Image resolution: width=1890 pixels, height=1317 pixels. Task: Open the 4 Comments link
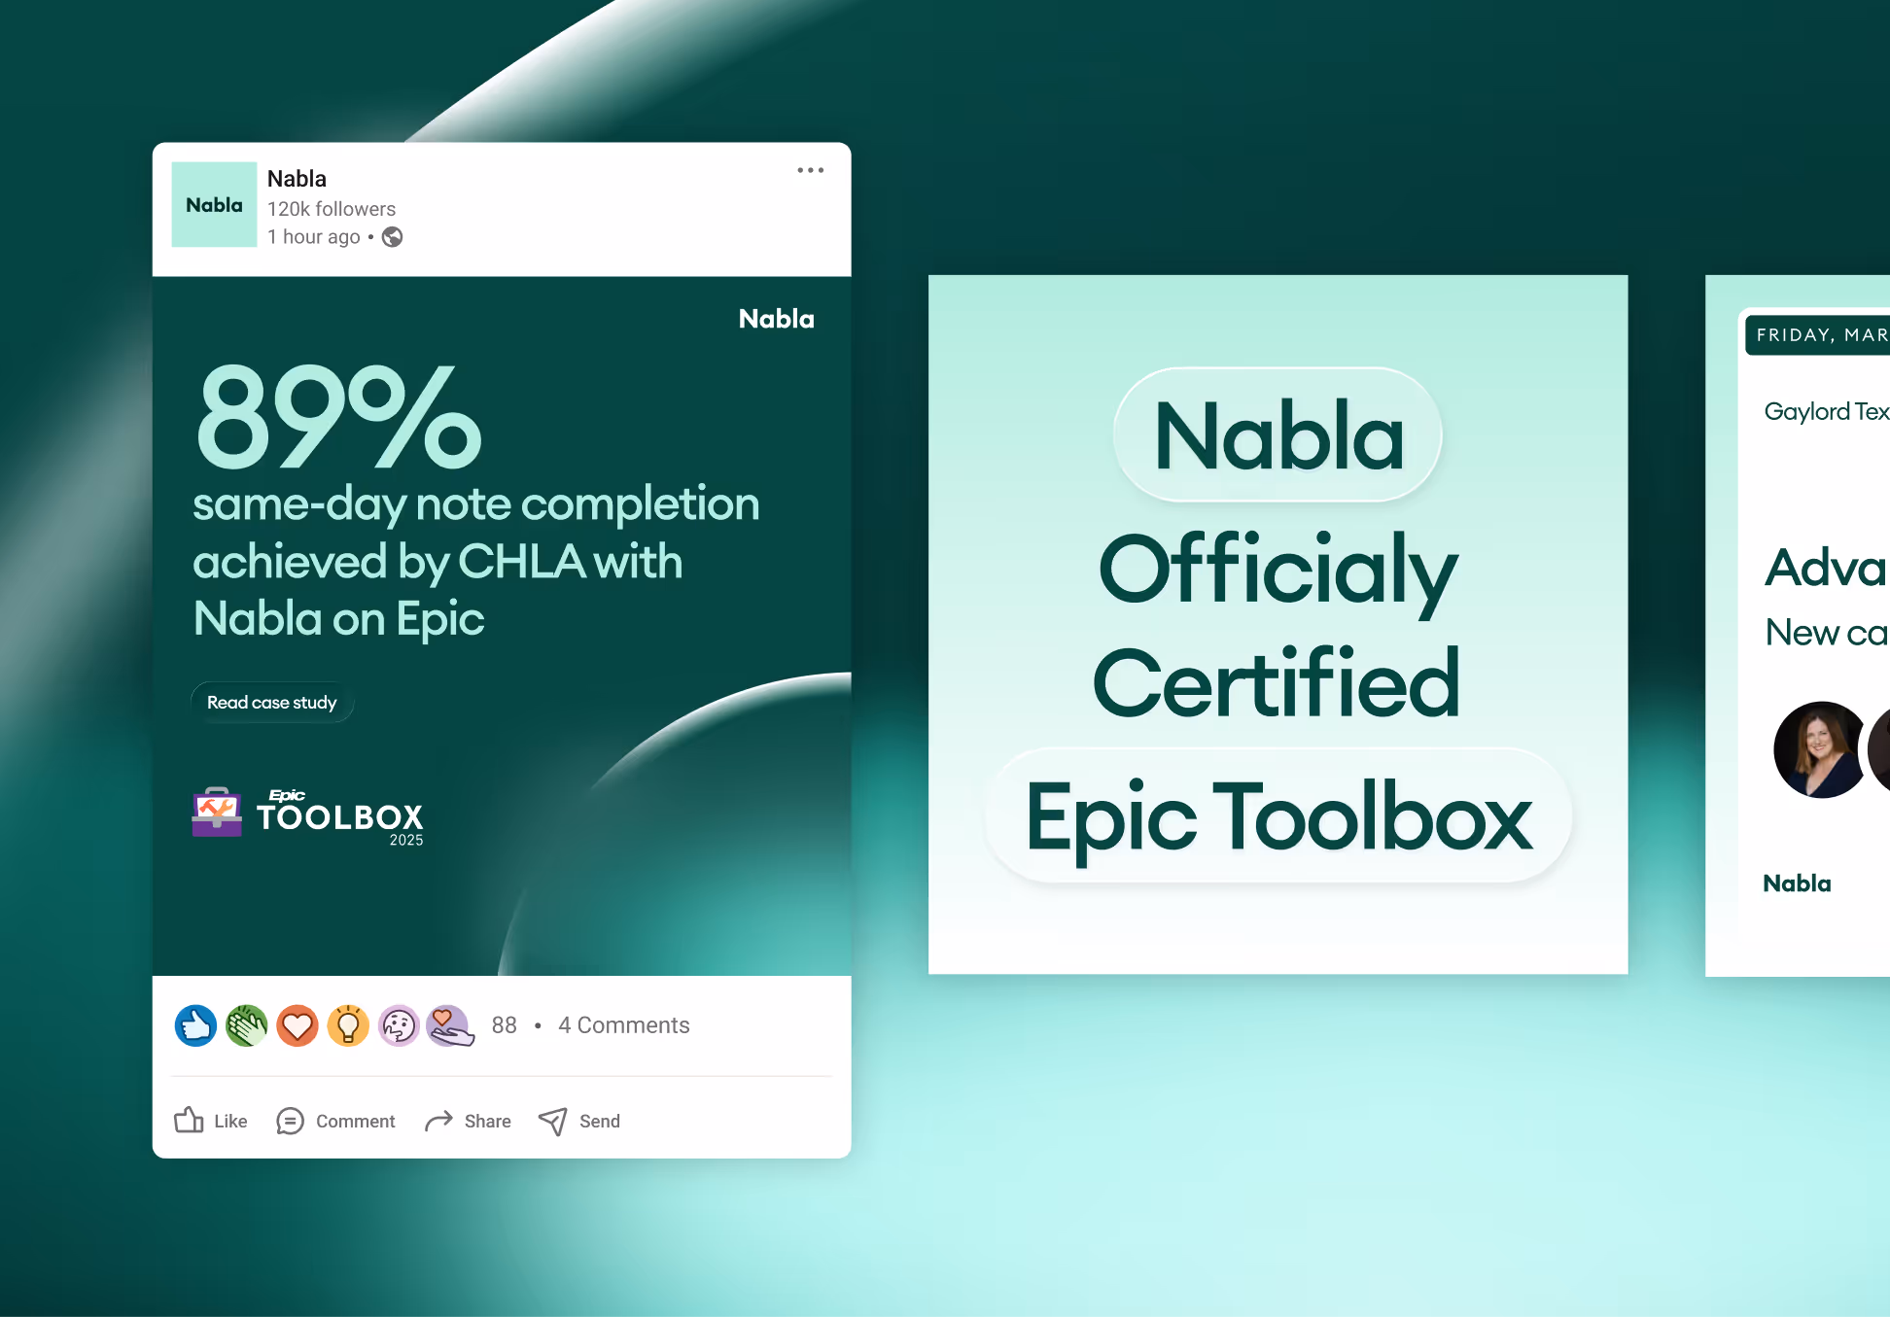pyautogui.click(x=624, y=1025)
